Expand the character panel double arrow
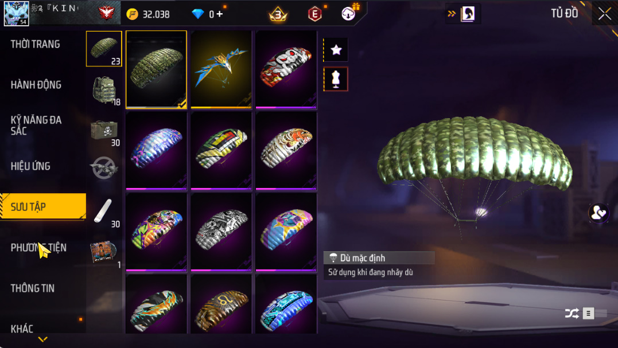 452,14
